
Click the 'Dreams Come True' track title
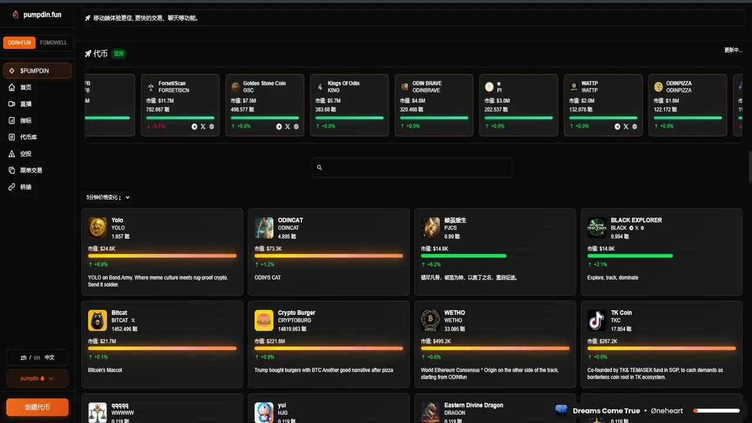606,411
